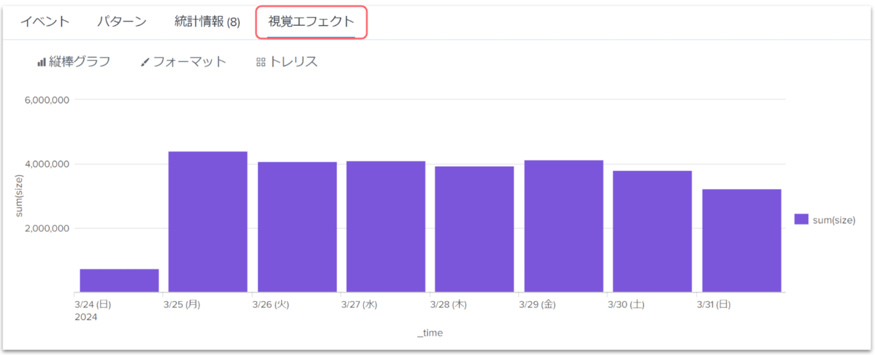Click the 3/31 (日) axis label
875x355 pixels.
click(x=714, y=304)
